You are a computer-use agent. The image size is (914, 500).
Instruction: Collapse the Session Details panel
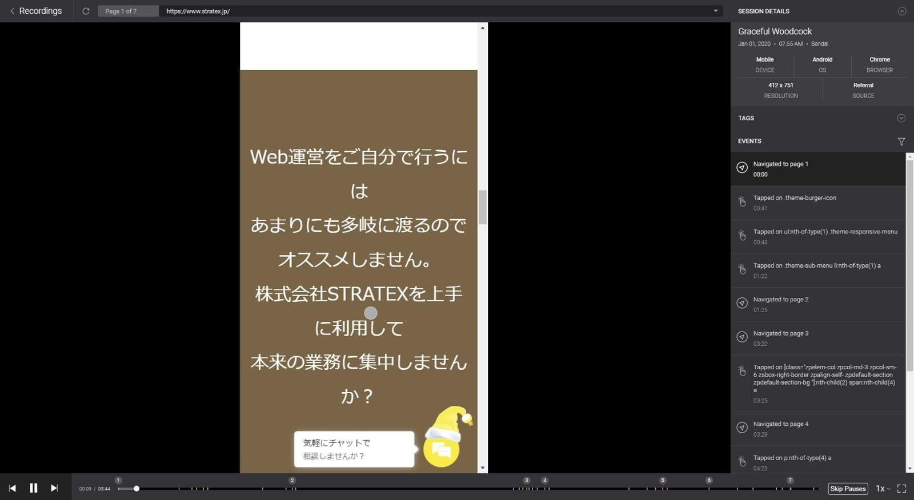click(902, 11)
